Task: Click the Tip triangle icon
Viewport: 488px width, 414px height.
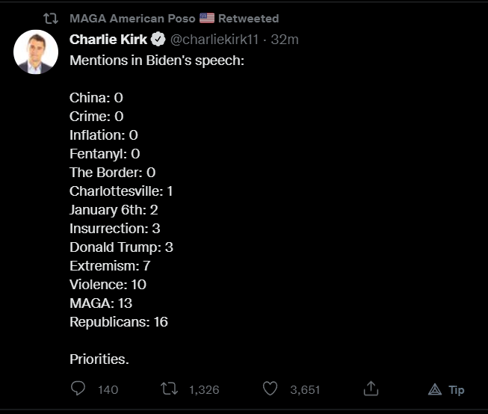Action: (x=435, y=389)
